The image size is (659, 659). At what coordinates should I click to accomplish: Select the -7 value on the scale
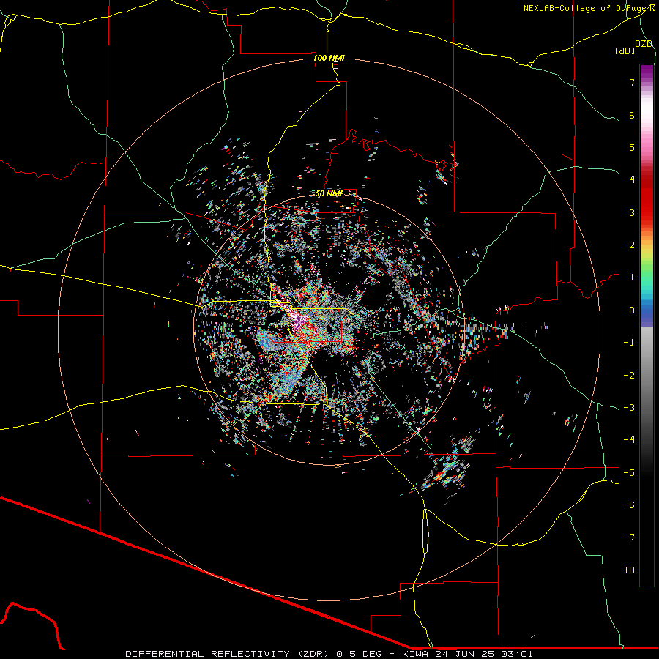tap(629, 537)
